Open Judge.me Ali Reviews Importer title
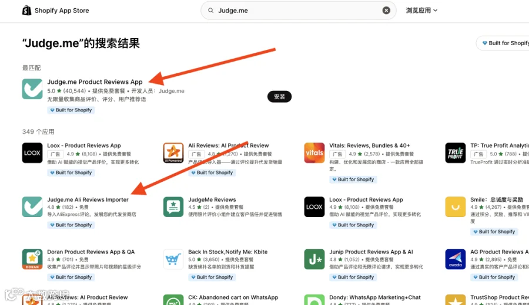Screen dimensions: 529x305 coord(88,199)
